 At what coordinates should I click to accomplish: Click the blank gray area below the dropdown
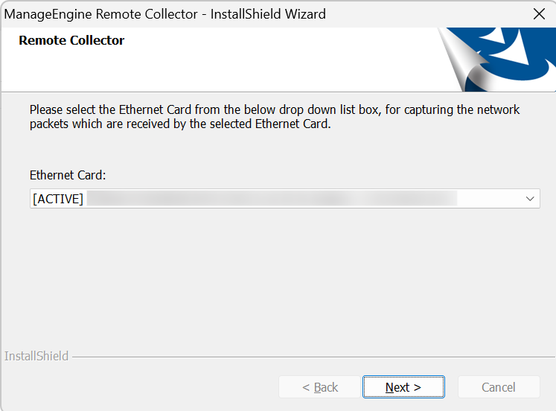click(x=278, y=276)
